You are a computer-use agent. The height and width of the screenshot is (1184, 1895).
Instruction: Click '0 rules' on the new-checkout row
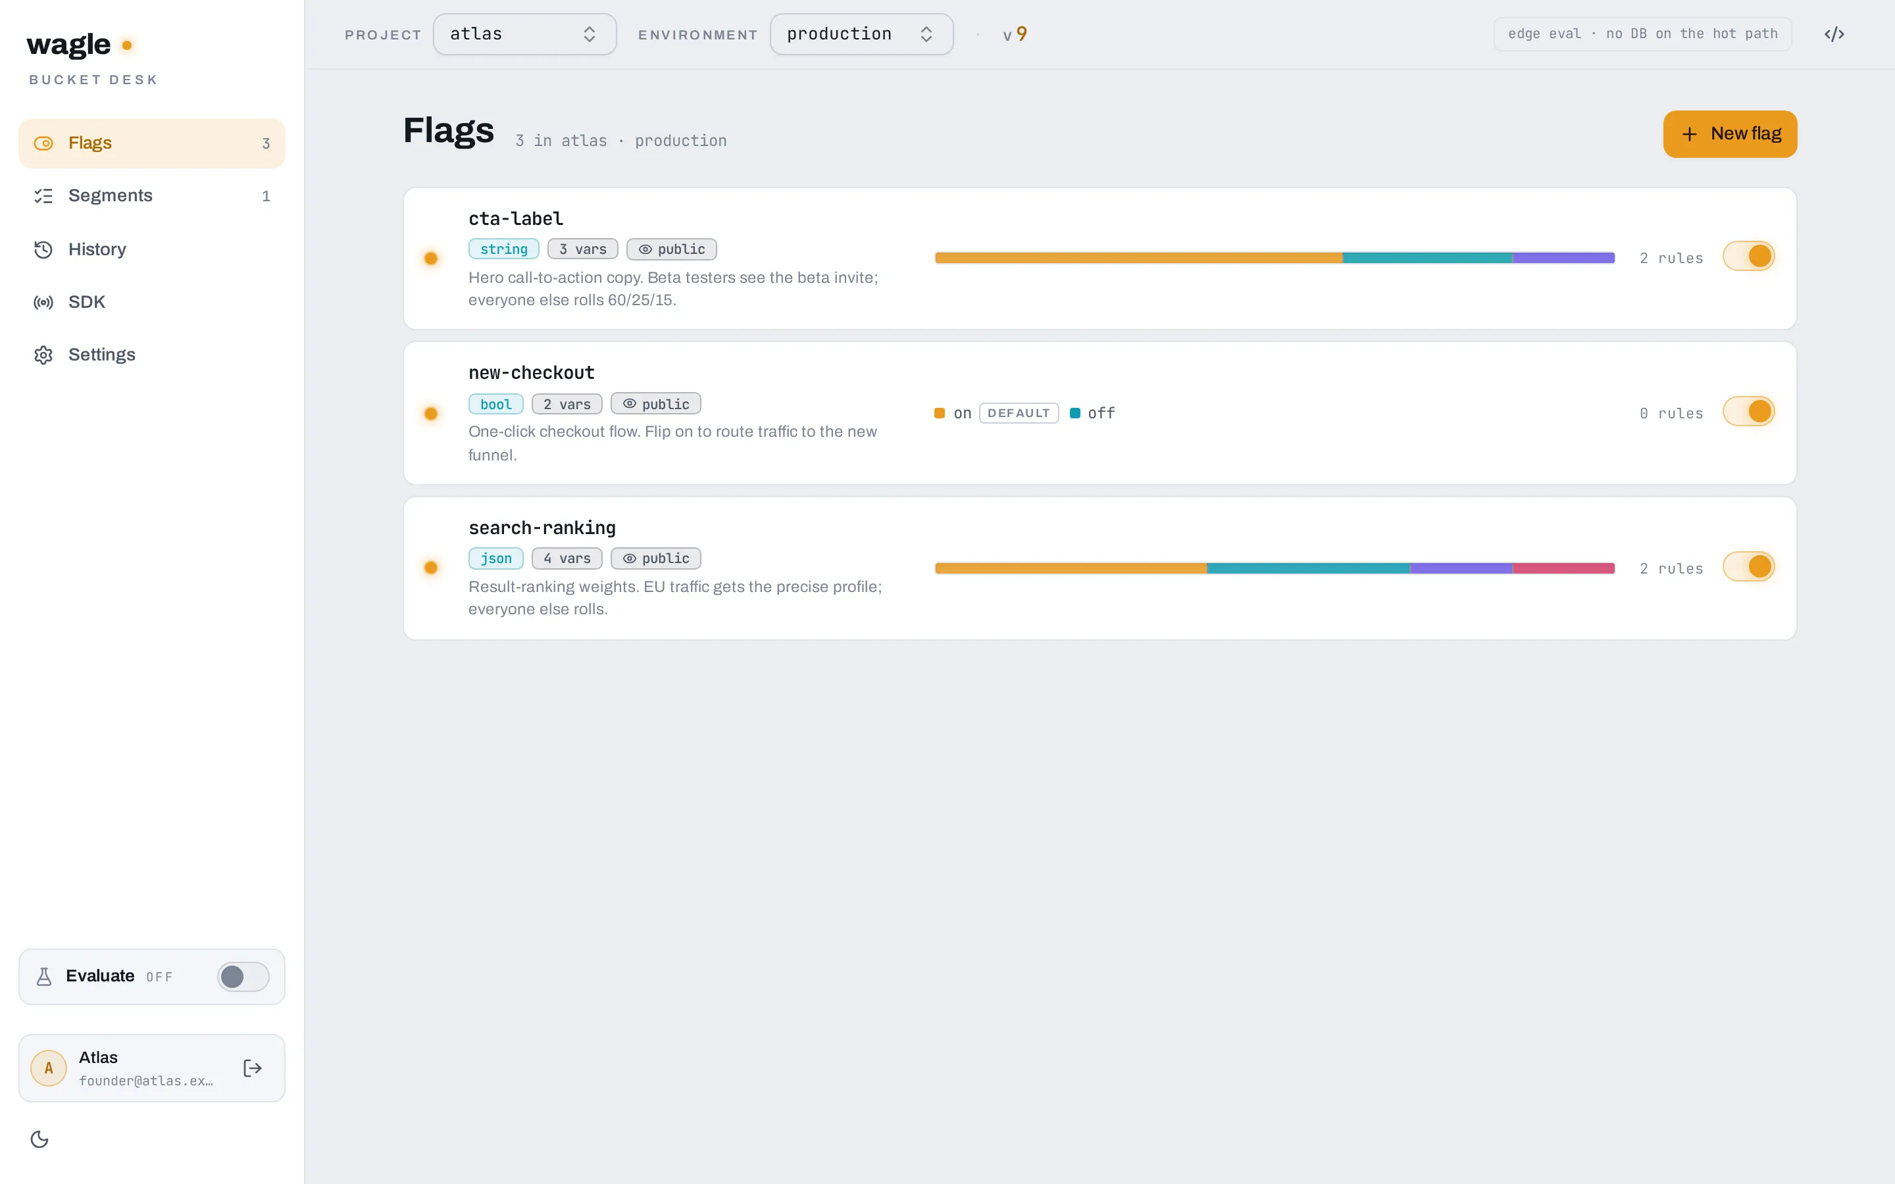pos(1671,414)
